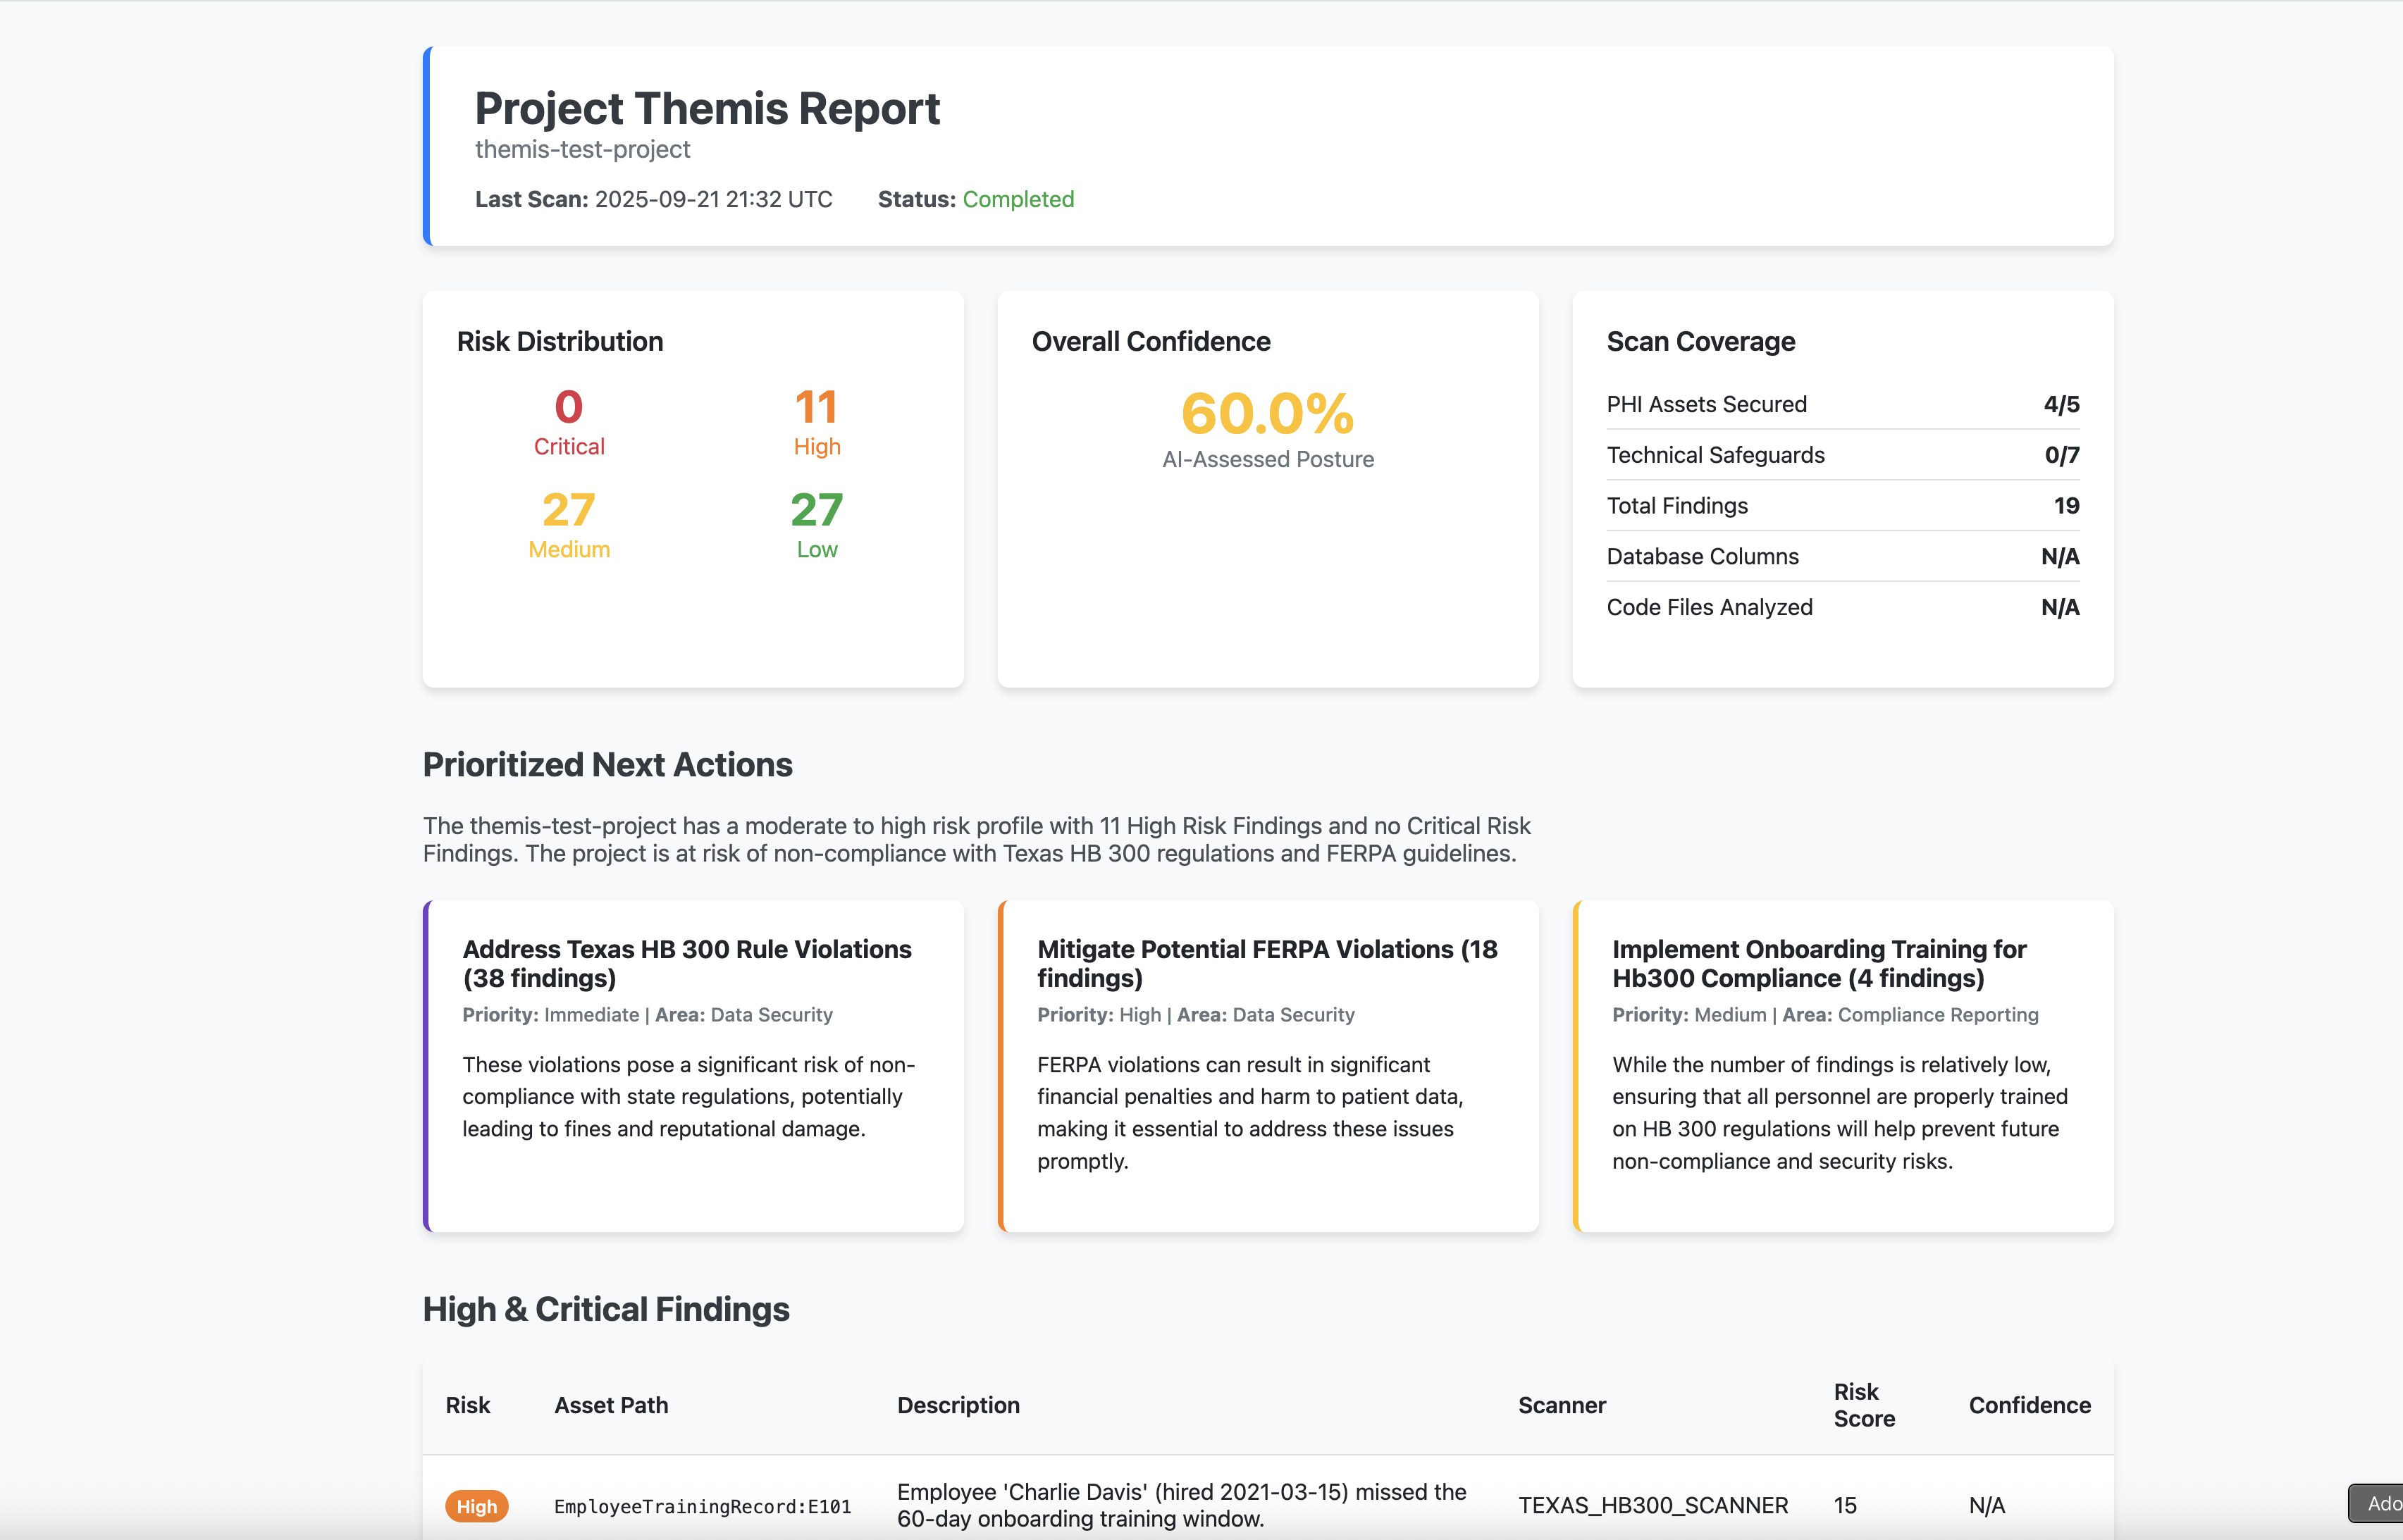Click the Confidence column header
The width and height of the screenshot is (2403, 1540).
coord(2029,1405)
